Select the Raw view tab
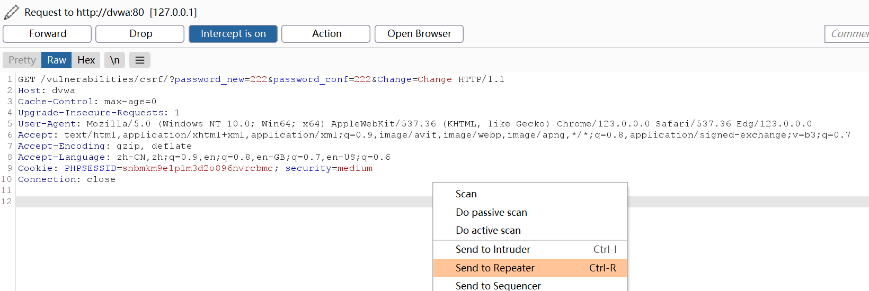The height and width of the screenshot is (291, 869). coord(57,60)
